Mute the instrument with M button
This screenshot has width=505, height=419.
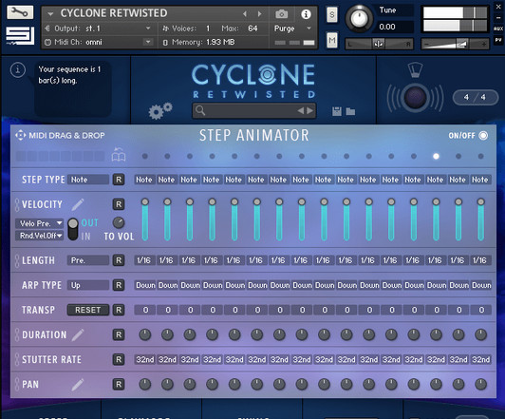click(x=332, y=40)
